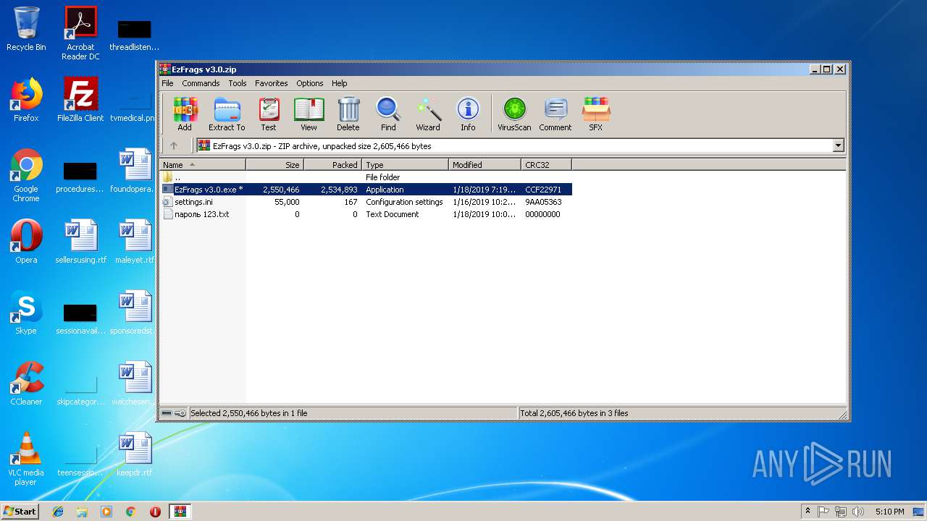Open the Find search tool
The width and height of the screenshot is (927, 521).
click(388, 114)
